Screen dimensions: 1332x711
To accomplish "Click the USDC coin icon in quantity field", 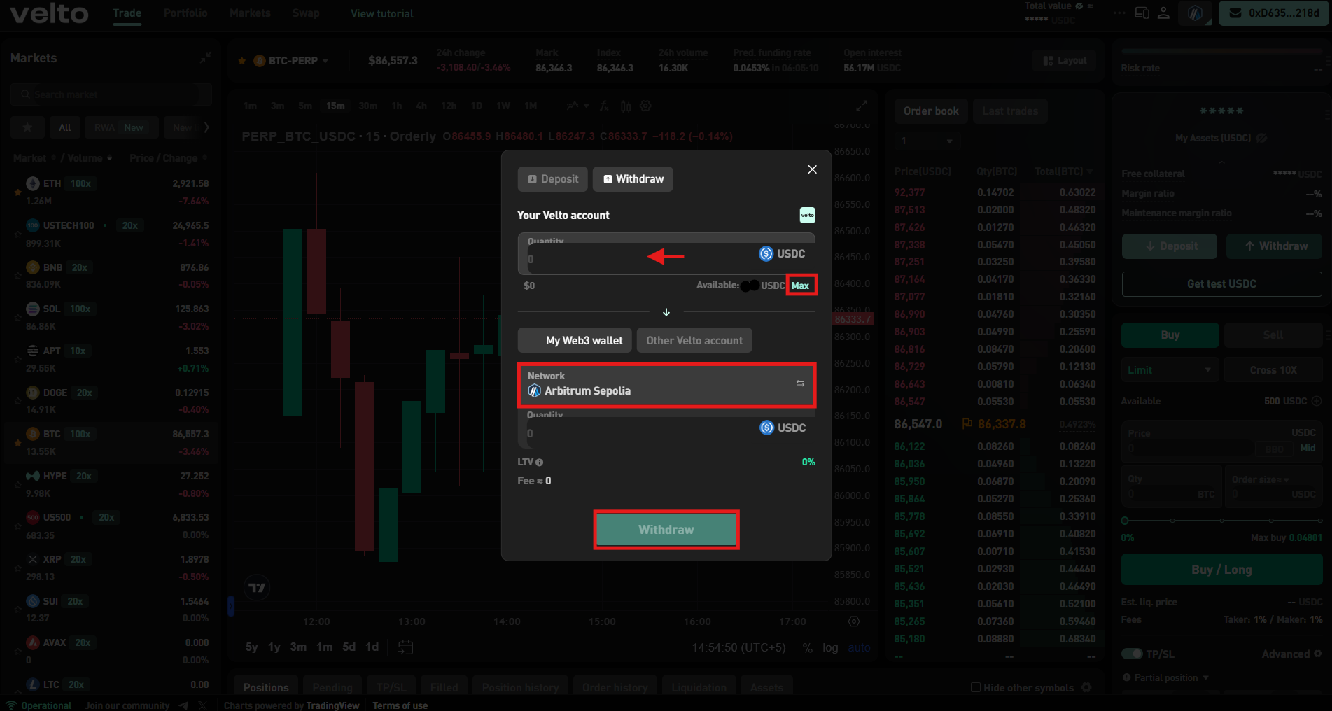I will click(766, 253).
